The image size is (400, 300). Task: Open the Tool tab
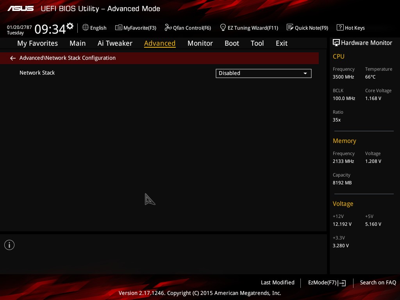(257, 43)
